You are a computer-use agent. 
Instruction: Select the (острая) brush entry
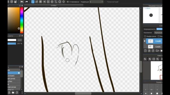(14, 76)
